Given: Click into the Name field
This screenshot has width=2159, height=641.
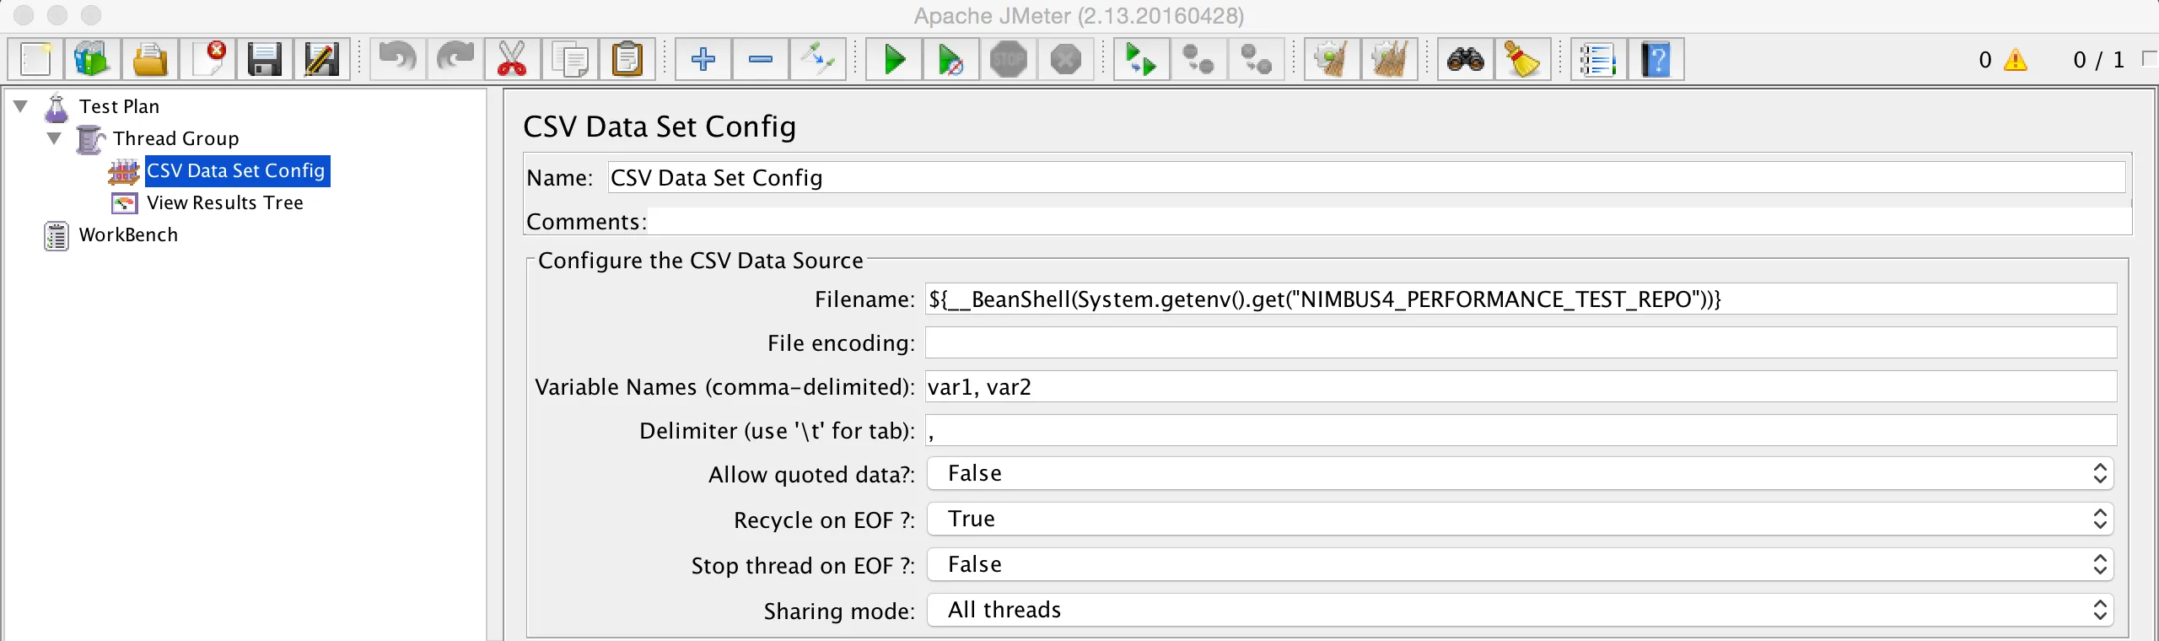Looking at the screenshot, I should pos(1366,178).
